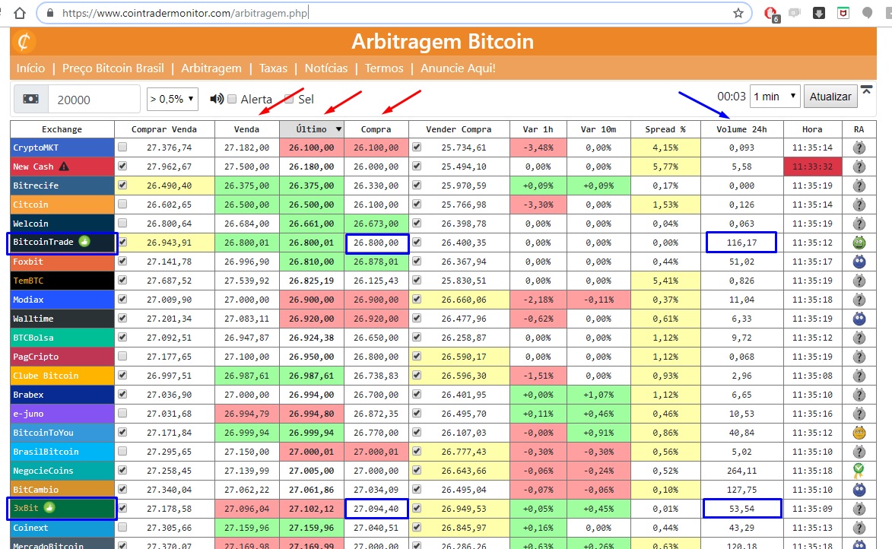Open the Termos menu item
The width and height of the screenshot is (892, 549).
pos(384,68)
